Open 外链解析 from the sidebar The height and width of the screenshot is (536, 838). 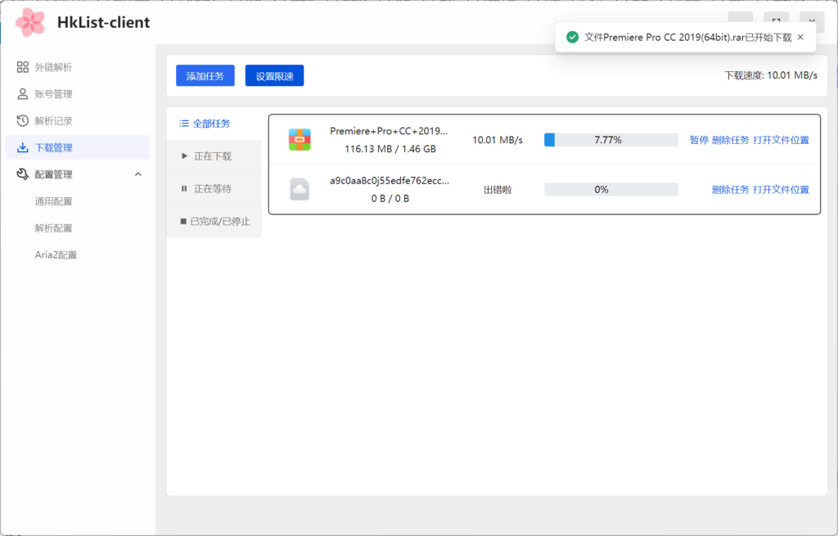(x=53, y=67)
